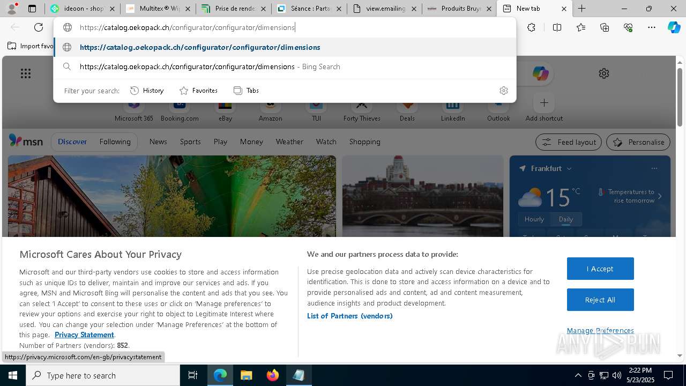Click the Reject All button

600,300
